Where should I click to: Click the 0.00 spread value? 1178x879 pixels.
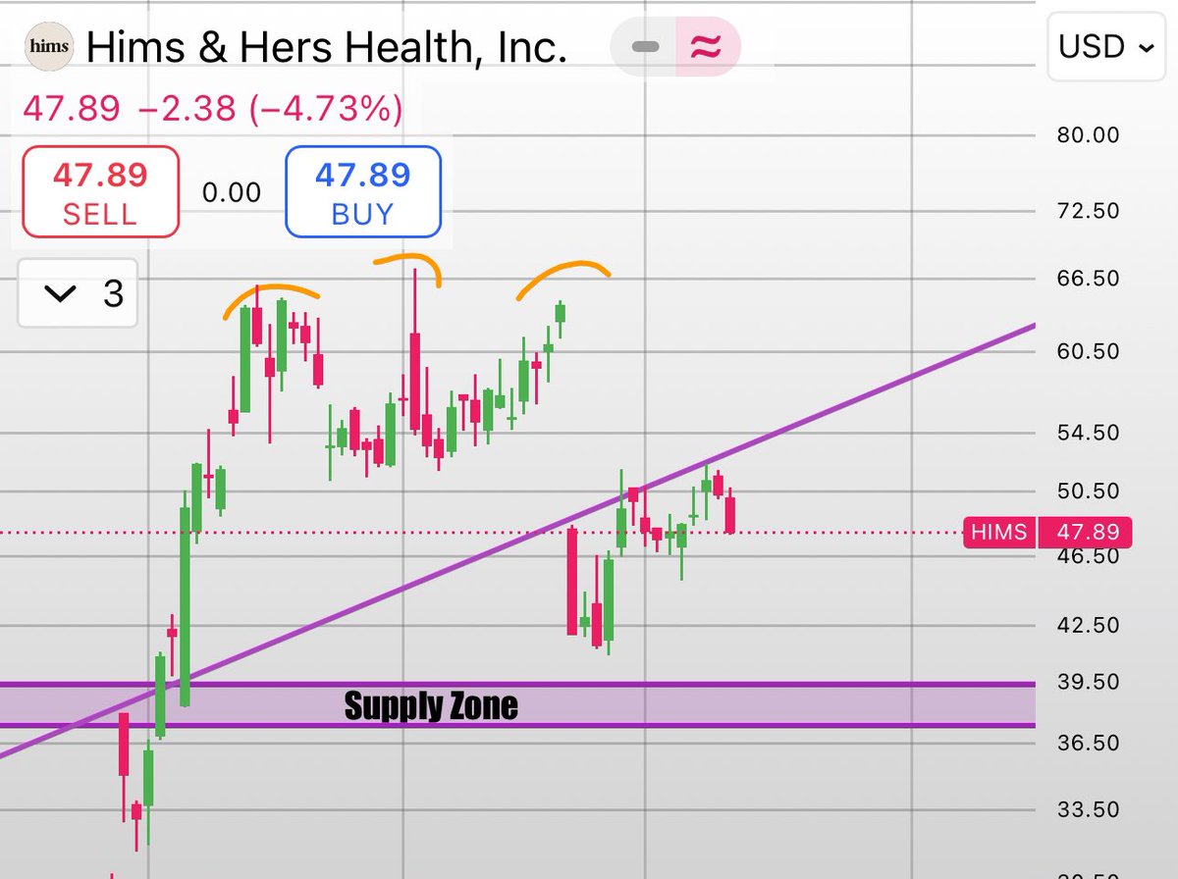pos(232,191)
